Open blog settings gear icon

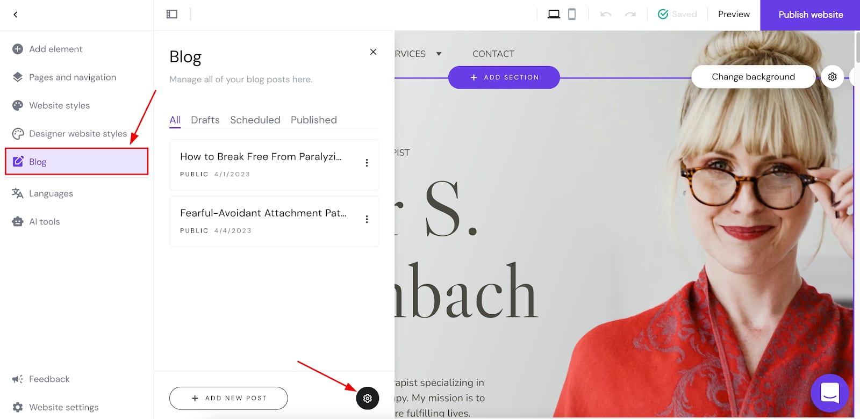[367, 398]
